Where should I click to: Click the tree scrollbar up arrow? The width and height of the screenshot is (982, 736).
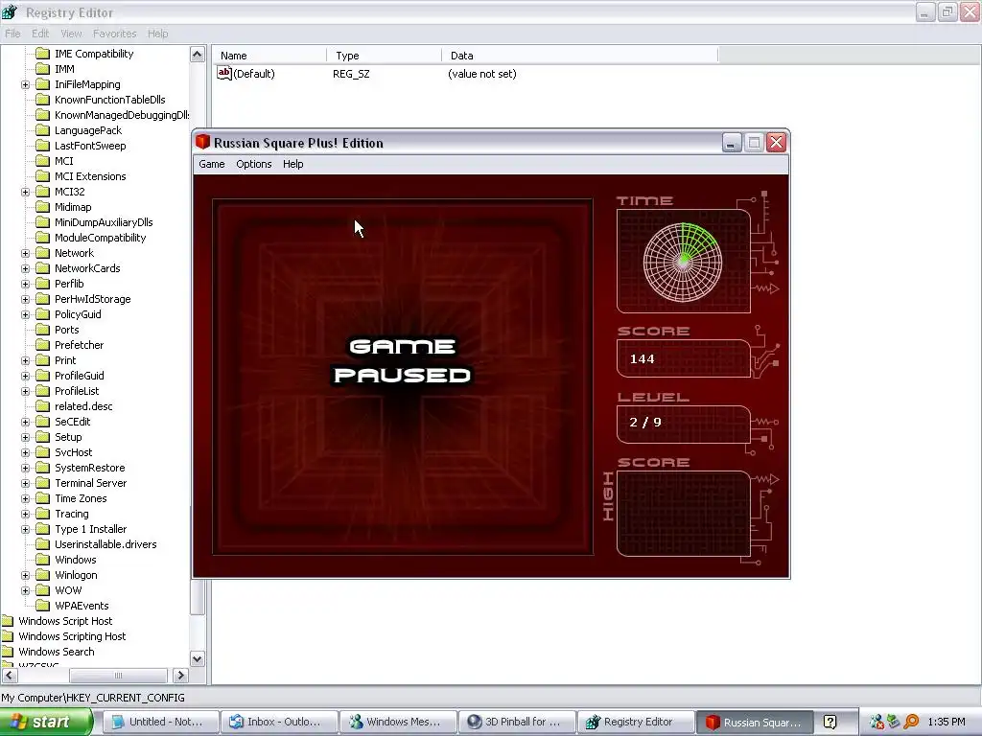(x=198, y=55)
